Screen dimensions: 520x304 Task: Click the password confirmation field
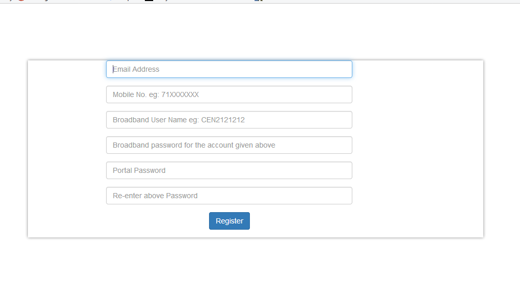point(229,196)
